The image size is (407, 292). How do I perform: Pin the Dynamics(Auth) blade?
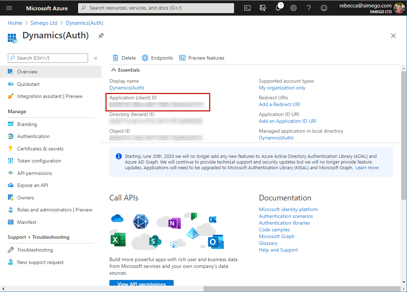click(101, 35)
